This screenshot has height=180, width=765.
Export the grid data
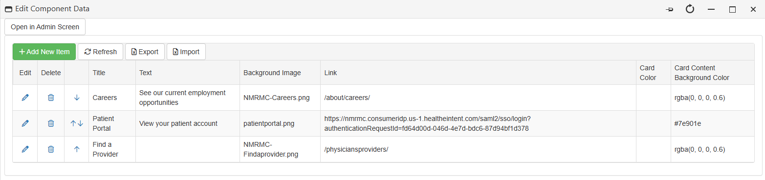(x=145, y=52)
